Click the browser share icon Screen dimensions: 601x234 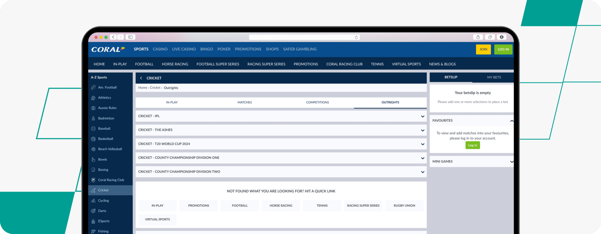coord(478,37)
